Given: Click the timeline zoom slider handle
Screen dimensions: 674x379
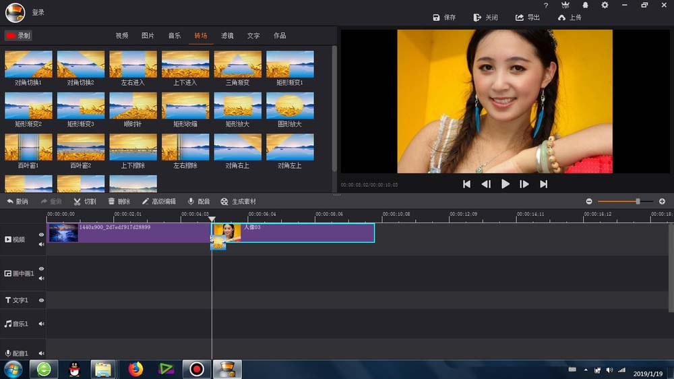Looking at the screenshot, I should [x=638, y=201].
